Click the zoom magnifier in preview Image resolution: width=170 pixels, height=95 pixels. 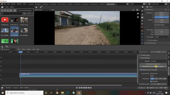[x=138, y=13]
